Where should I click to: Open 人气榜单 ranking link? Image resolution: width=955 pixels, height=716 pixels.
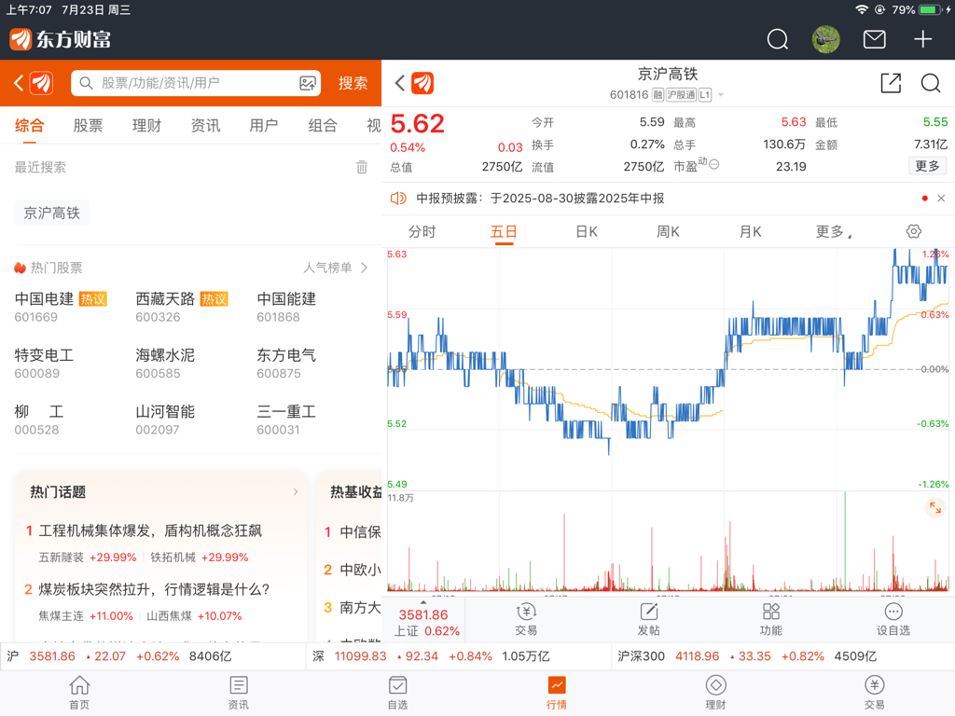point(336,268)
